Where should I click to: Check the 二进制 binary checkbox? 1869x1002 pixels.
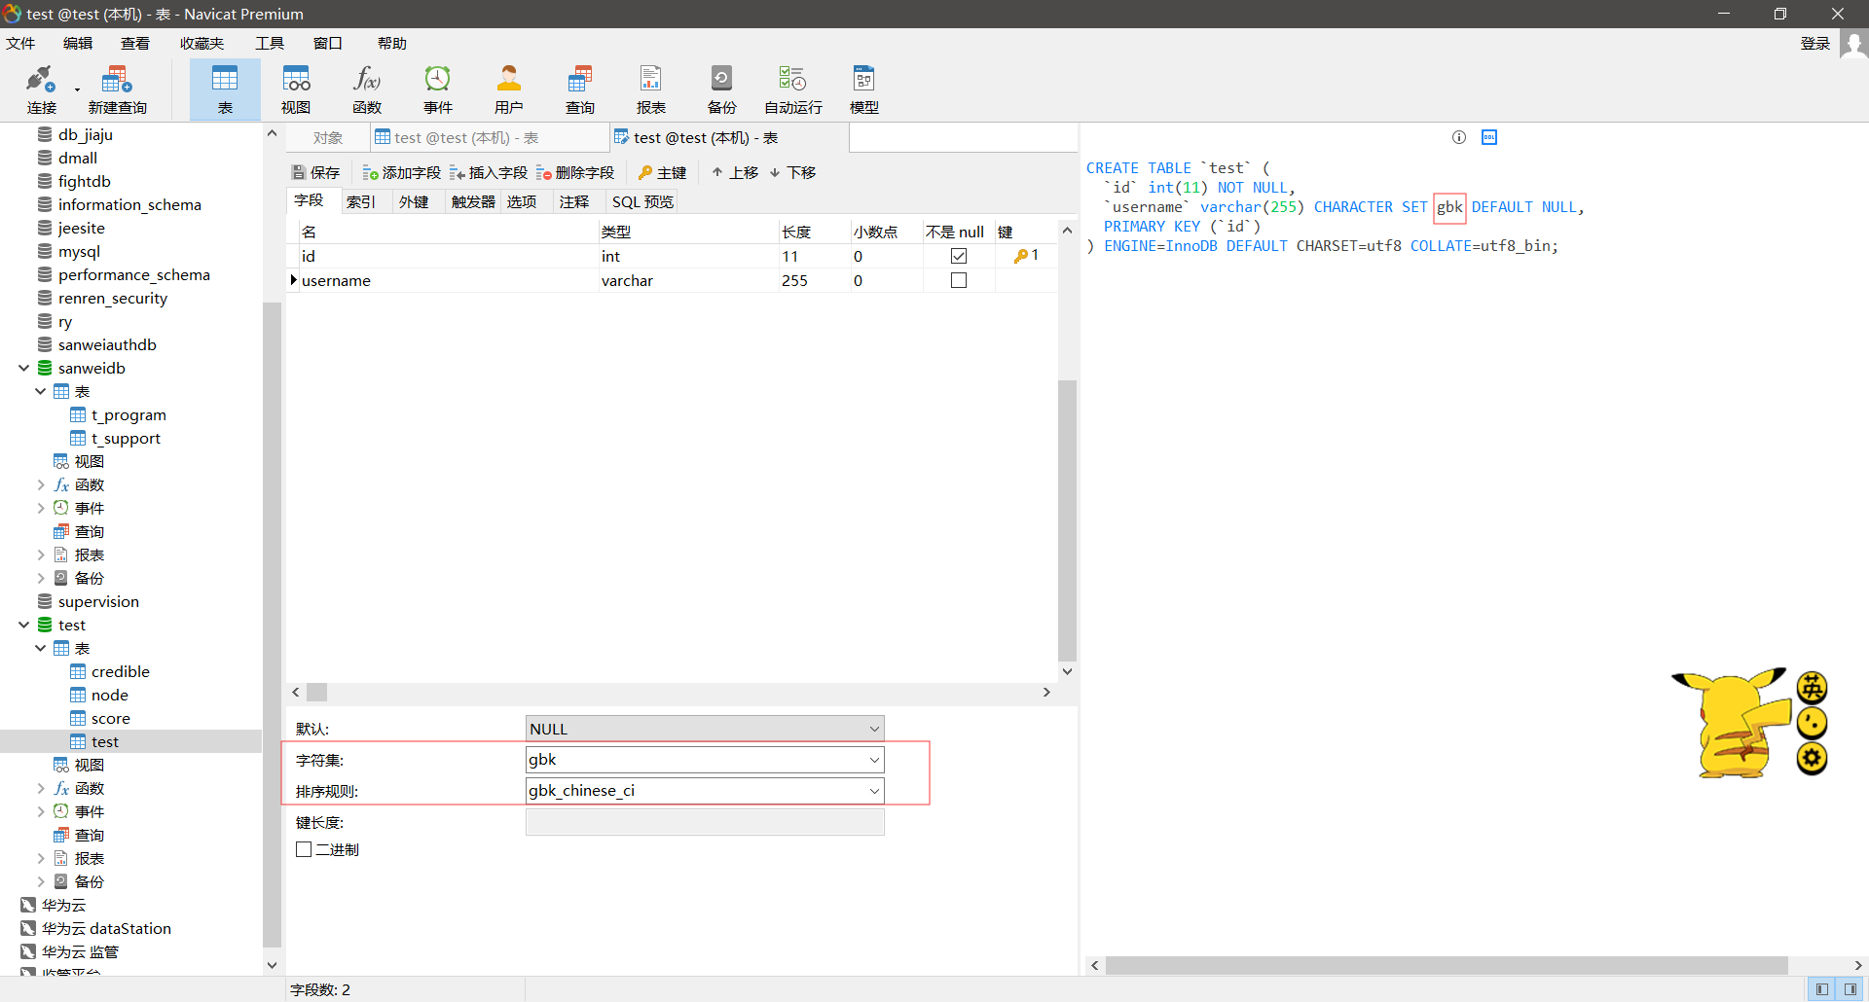304,849
